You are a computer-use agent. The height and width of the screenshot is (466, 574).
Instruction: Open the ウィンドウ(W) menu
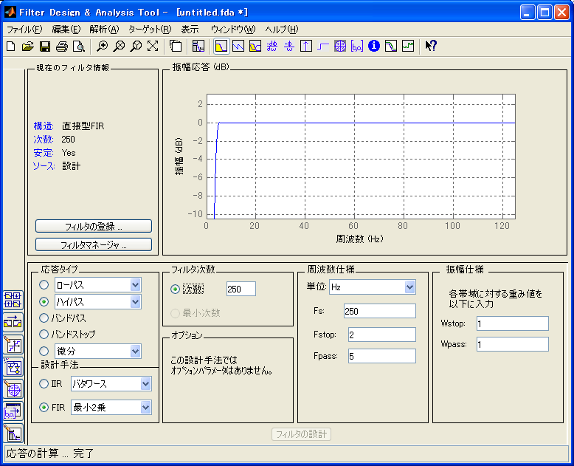pyautogui.click(x=233, y=30)
